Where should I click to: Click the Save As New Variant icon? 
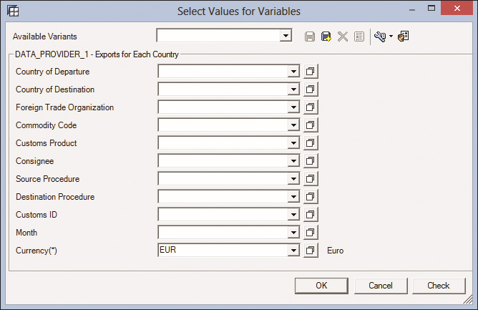point(326,37)
